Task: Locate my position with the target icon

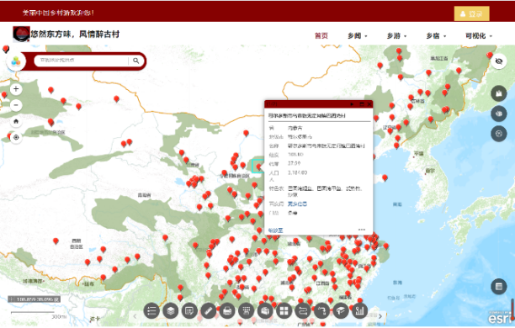Action: click(x=16, y=137)
